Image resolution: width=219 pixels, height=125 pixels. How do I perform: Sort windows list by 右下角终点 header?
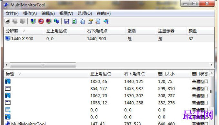pos(139,74)
